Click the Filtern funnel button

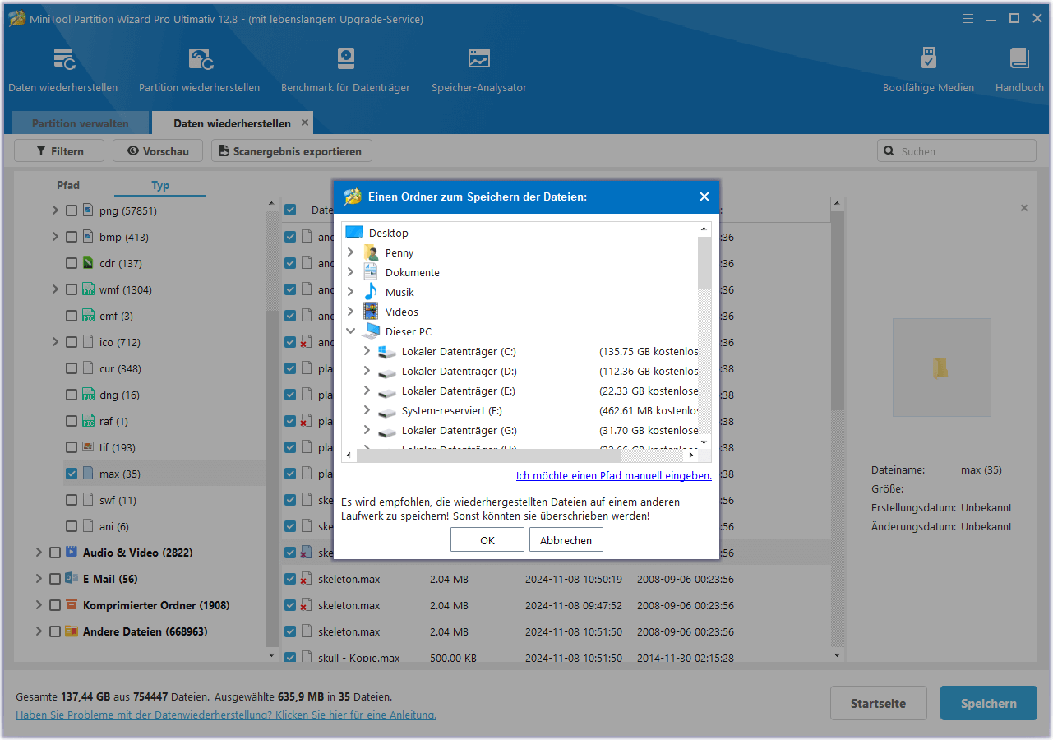(60, 151)
